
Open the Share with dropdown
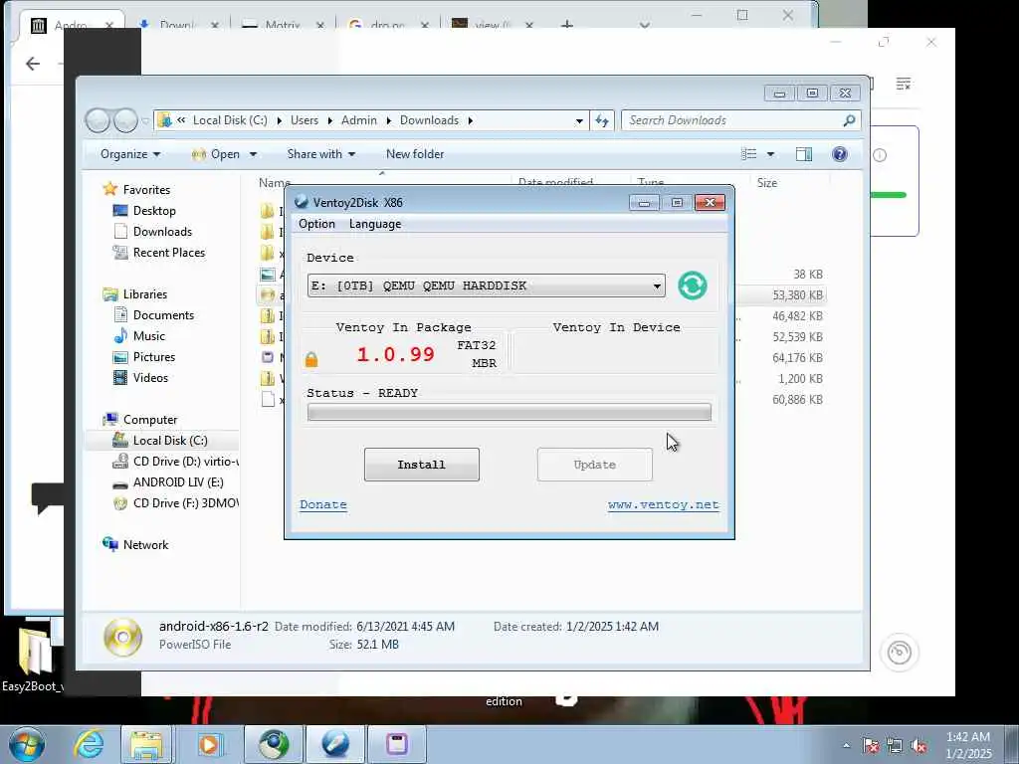coord(321,154)
